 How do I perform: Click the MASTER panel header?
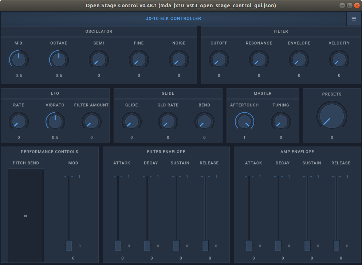click(263, 93)
